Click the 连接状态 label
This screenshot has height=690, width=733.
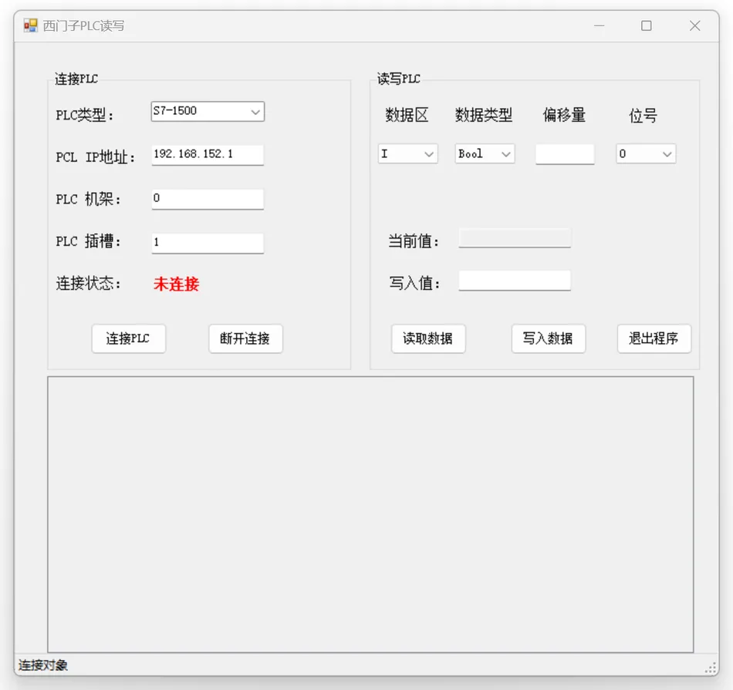click(x=89, y=283)
